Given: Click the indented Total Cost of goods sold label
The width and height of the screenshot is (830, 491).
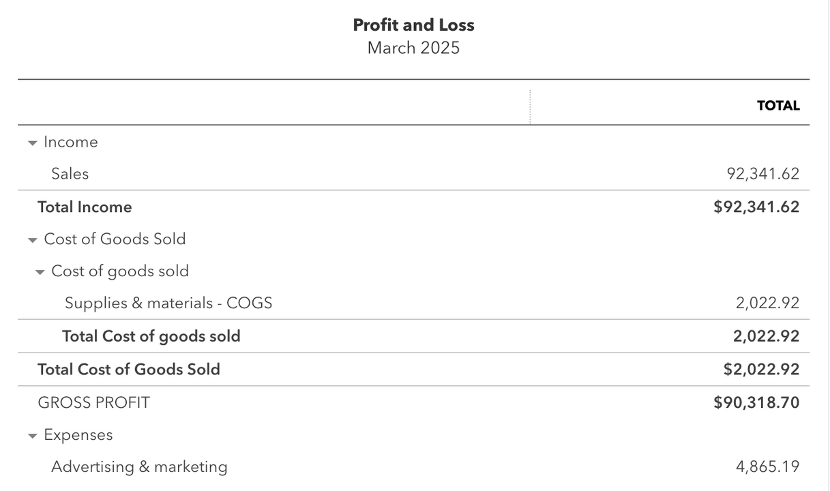Looking at the screenshot, I should click(151, 336).
